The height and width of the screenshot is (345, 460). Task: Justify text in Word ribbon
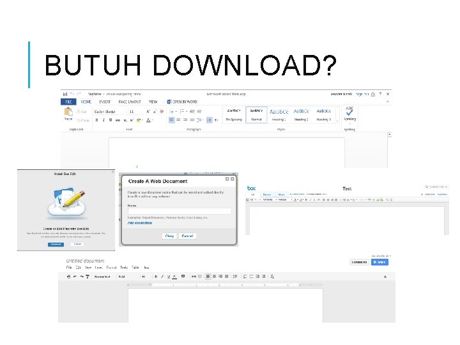tap(192, 119)
